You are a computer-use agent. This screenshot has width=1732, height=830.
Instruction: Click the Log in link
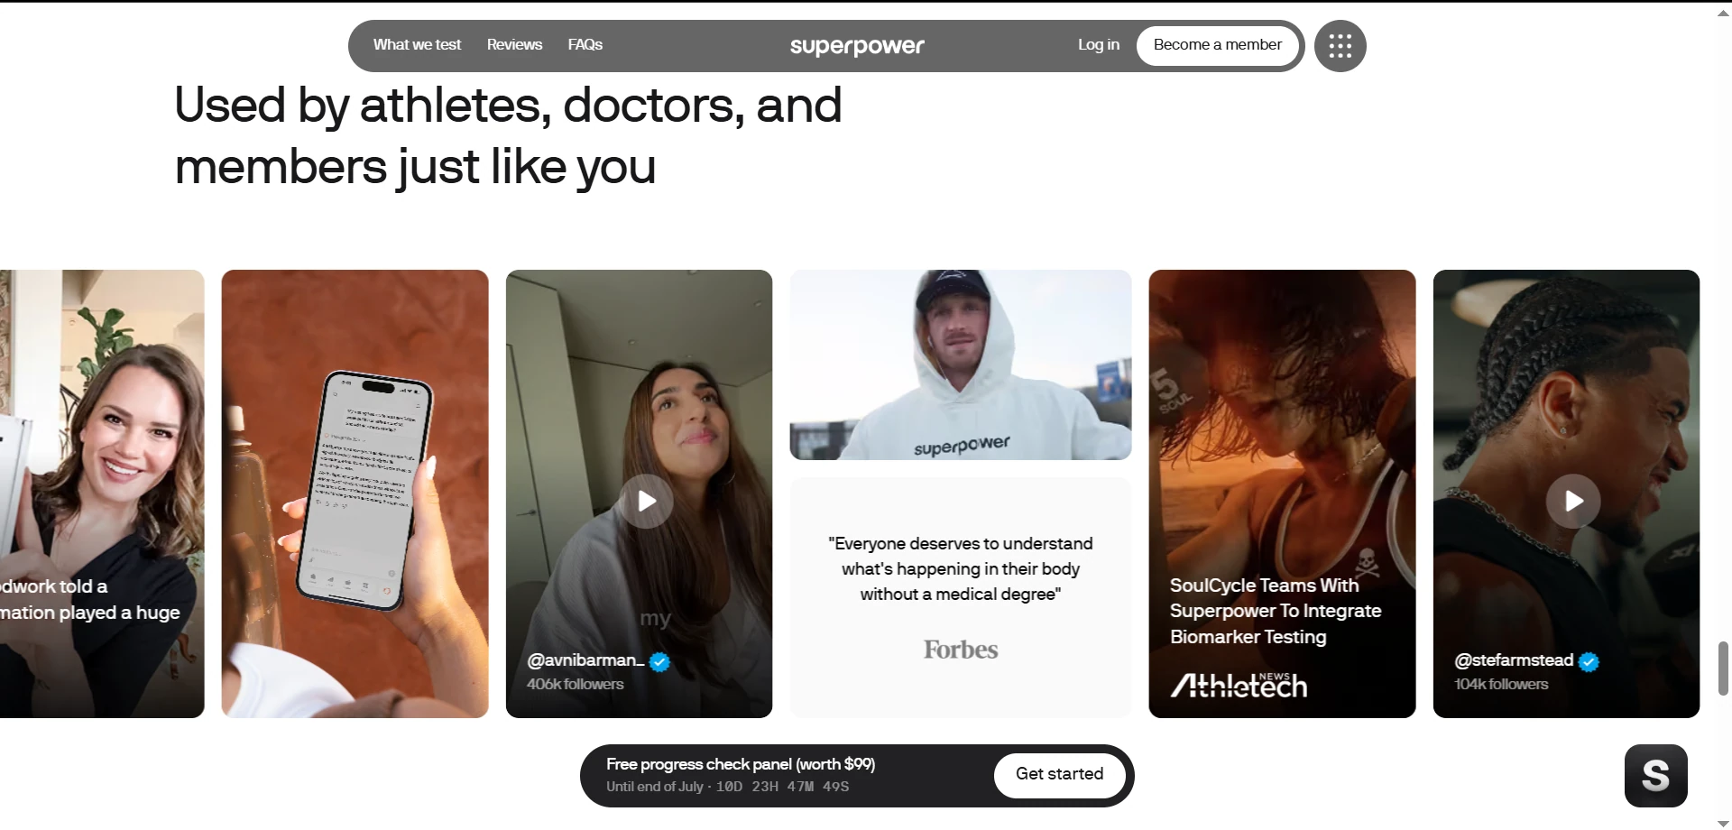pyautogui.click(x=1099, y=45)
